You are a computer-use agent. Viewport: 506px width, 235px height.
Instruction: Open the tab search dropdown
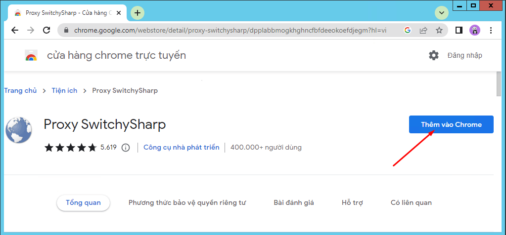tap(442, 13)
